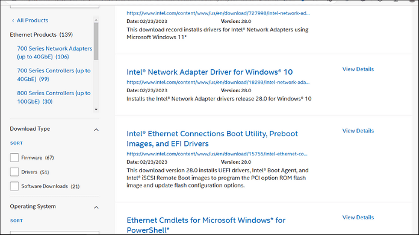
Task: Click SORT under Download Type
Action: (x=16, y=143)
